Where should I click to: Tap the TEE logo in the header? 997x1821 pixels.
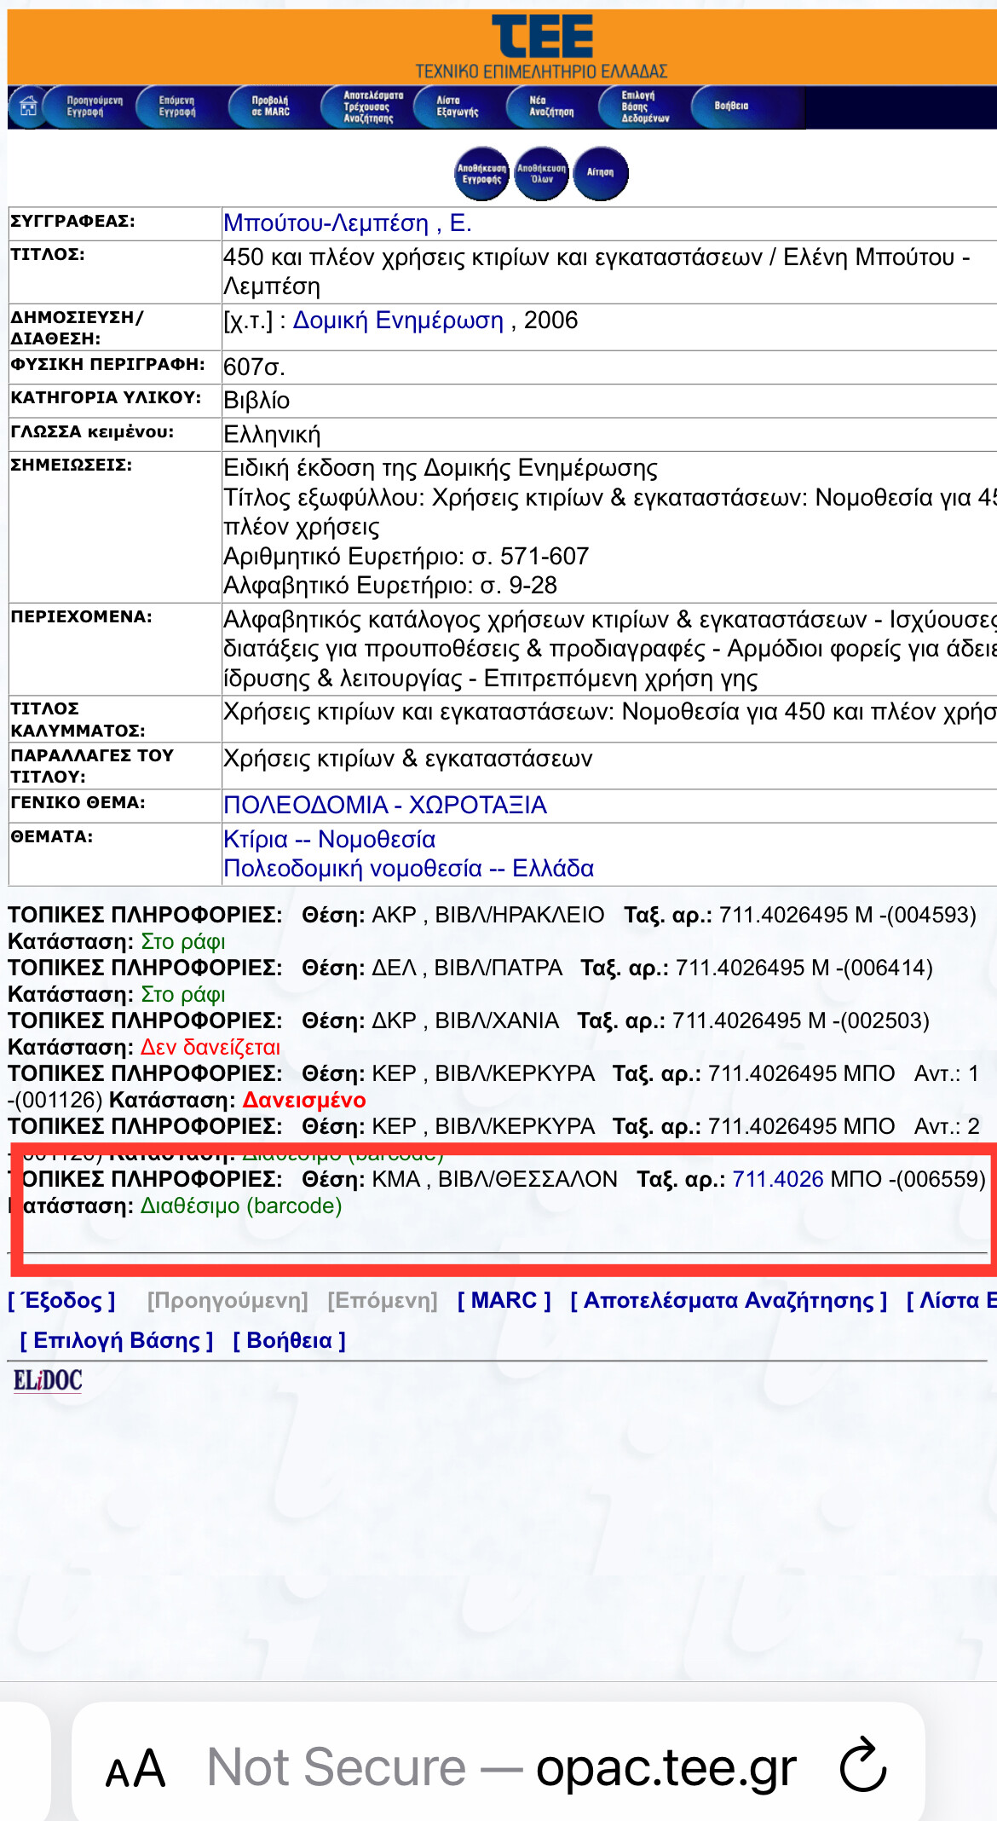pyautogui.click(x=542, y=37)
